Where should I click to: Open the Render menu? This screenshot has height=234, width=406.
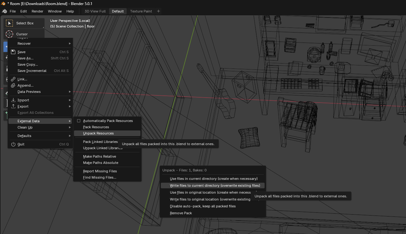tap(37, 11)
